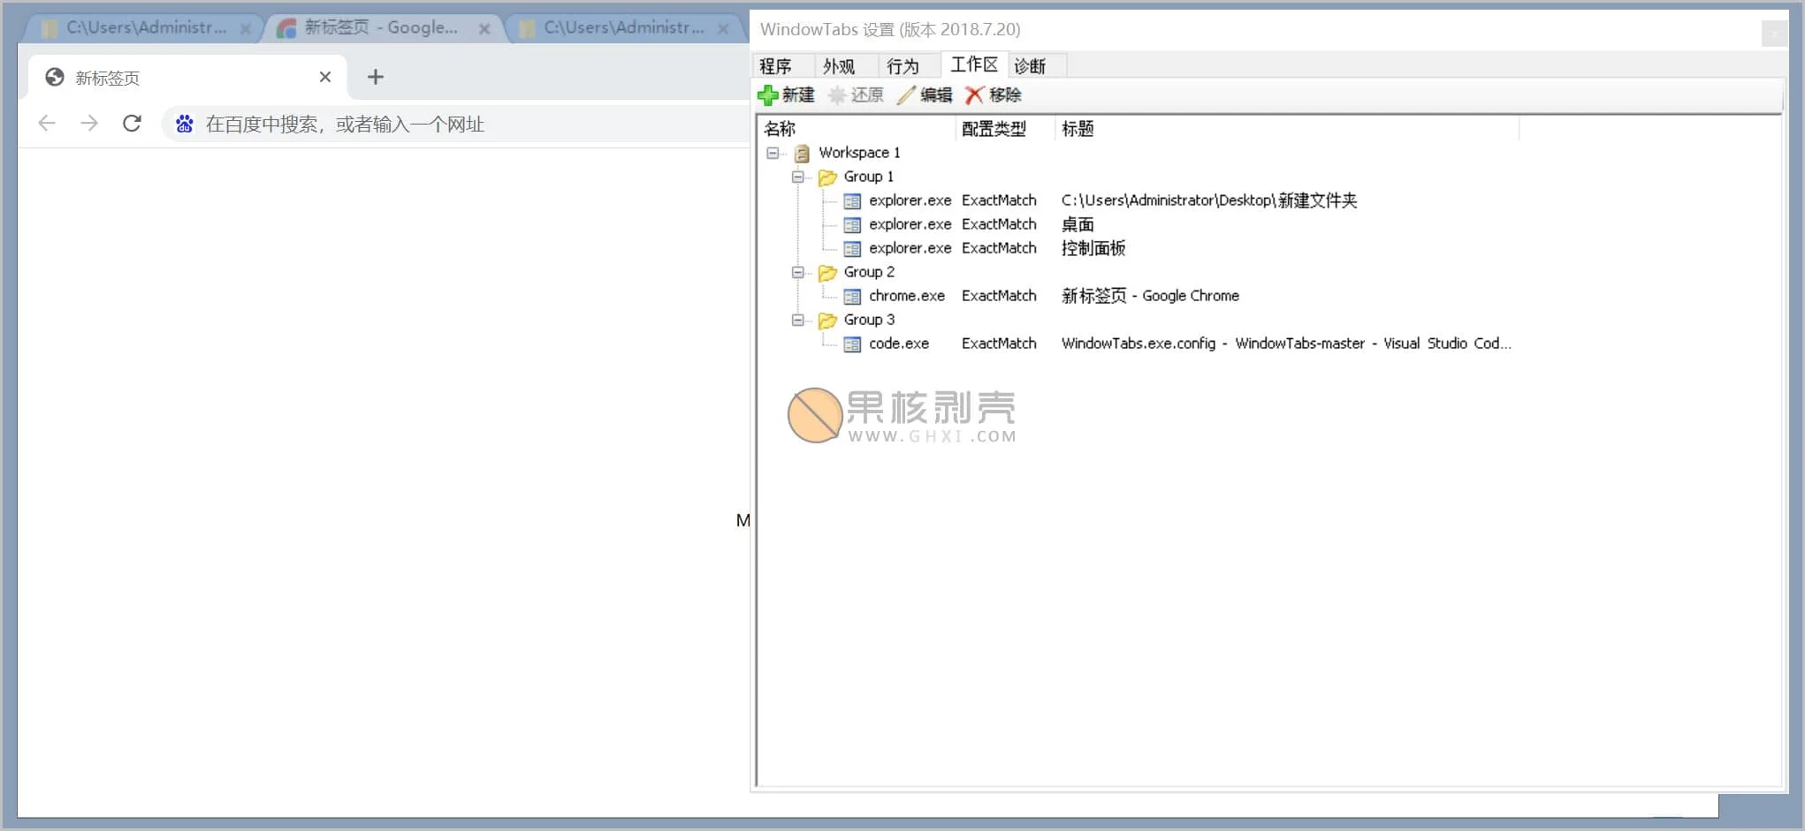Open the 编辑 pencil edit icon

click(x=903, y=94)
